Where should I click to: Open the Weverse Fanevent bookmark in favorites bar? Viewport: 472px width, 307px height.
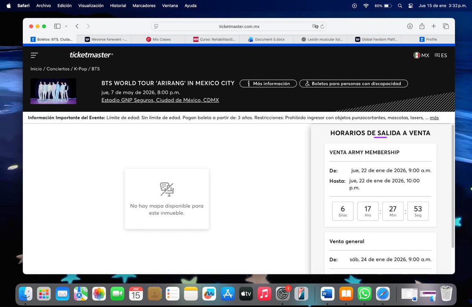tap(105, 39)
